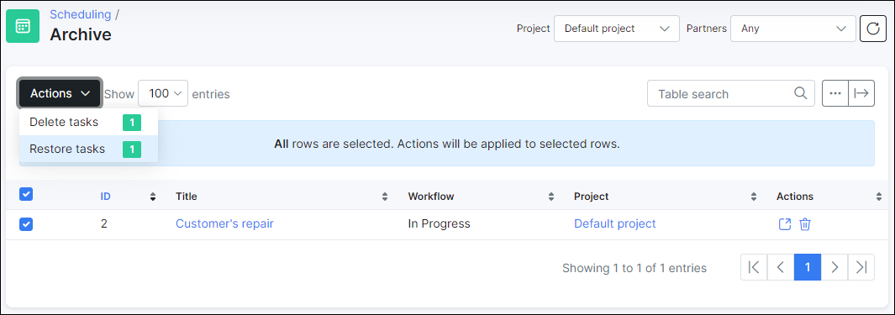Open the Partners dropdown showing Any
The image size is (895, 315).
click(793, 29)
